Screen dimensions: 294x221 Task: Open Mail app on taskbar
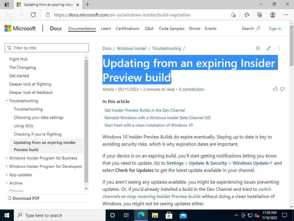click(x=183, y=215)
